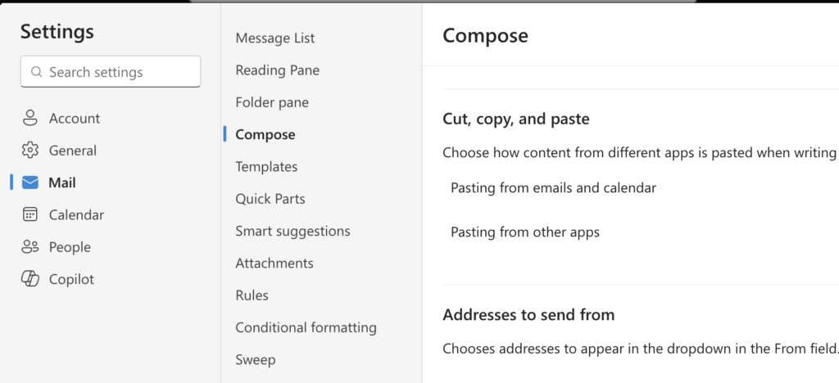This screenshot has width=839, height=383.
Task: Go to Reading Pane settings
Action: (x=277, y=70)
